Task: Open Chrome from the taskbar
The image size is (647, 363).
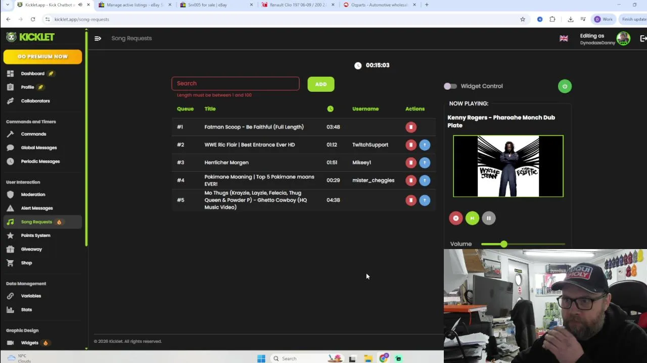Action: [384, 358]
